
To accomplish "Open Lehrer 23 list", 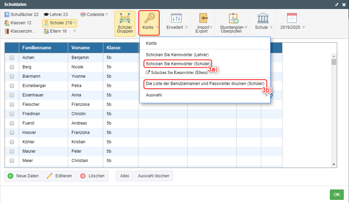I will 55,15.
